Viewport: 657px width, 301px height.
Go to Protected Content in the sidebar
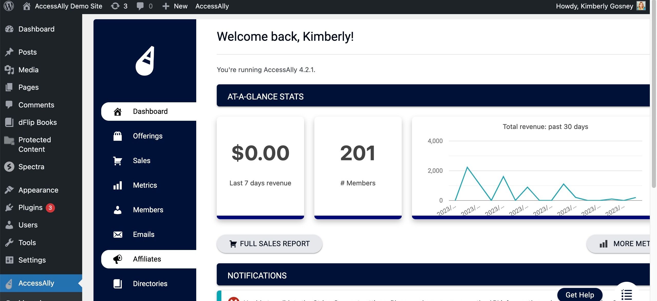(34, 144)
